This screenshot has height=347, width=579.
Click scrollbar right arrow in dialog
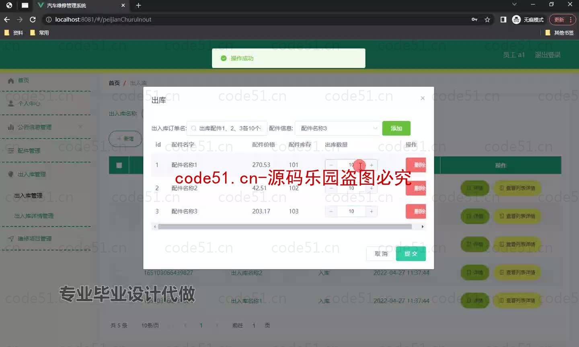422,227
